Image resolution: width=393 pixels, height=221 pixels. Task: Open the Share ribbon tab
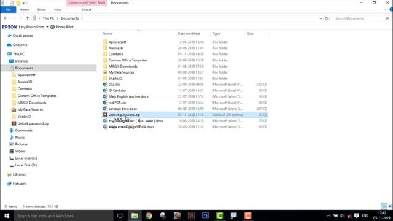tap(41, 10)
